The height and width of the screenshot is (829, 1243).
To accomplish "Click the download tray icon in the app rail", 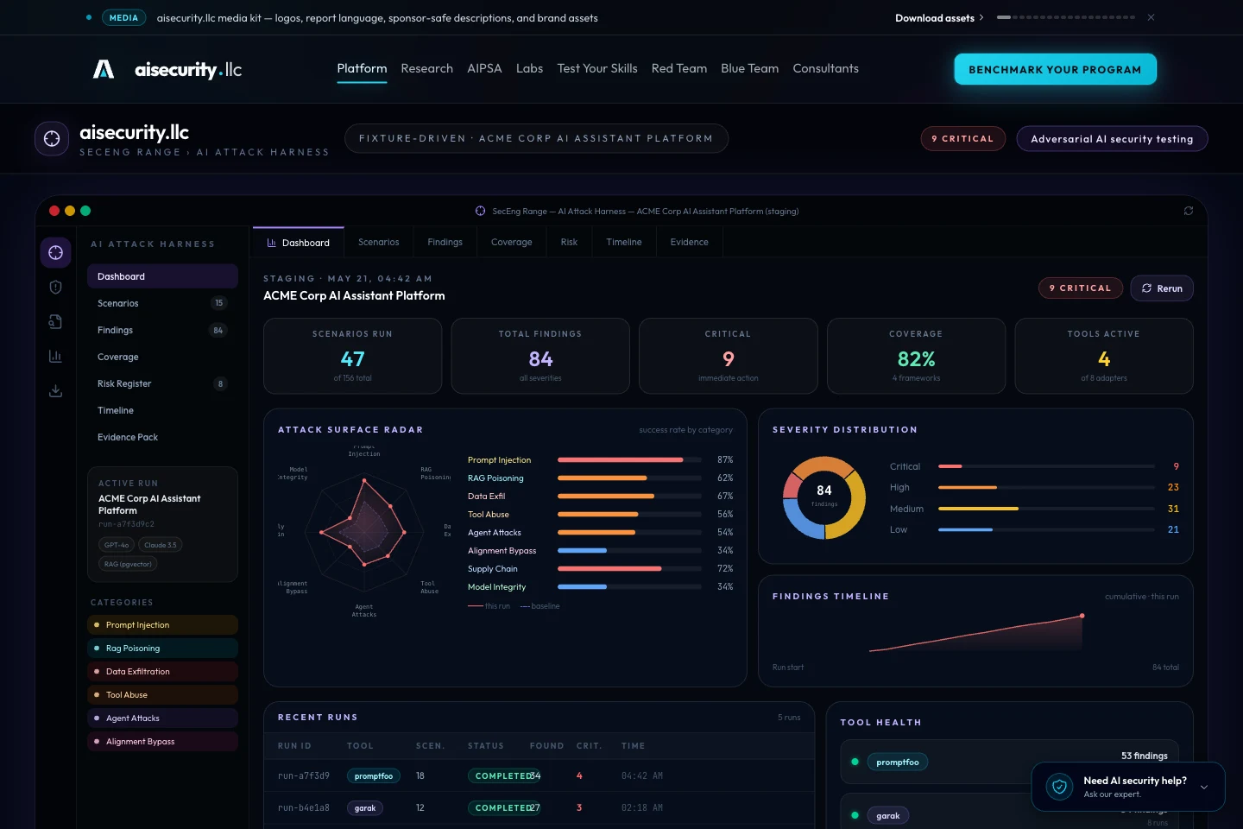I will [x=55, y=390].
